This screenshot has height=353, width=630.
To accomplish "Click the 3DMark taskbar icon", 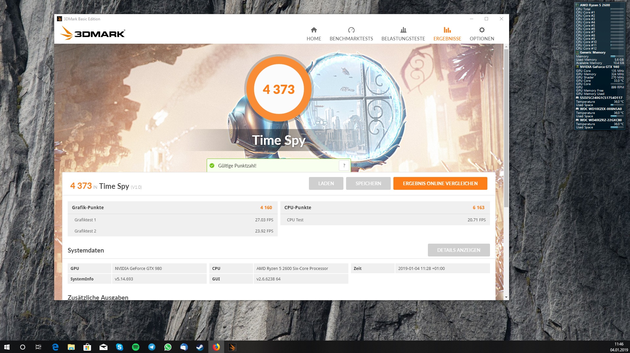I will click(232, 347).
